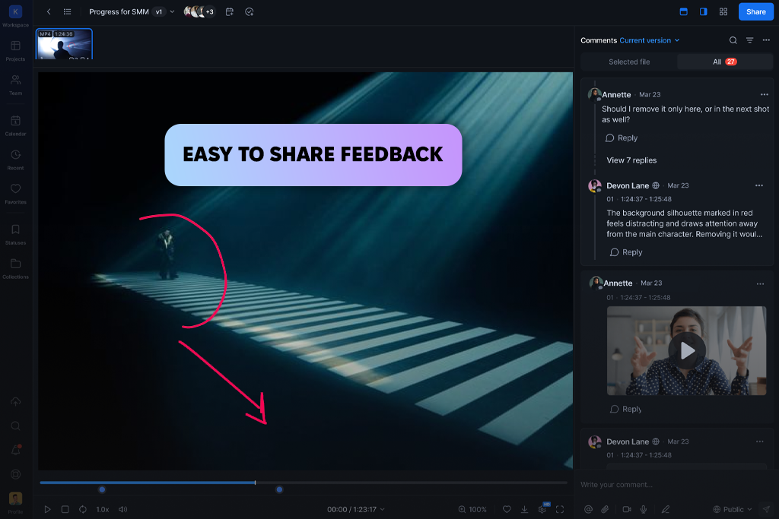
Task: Switch to grid view layout
Action: pos(723,12)
